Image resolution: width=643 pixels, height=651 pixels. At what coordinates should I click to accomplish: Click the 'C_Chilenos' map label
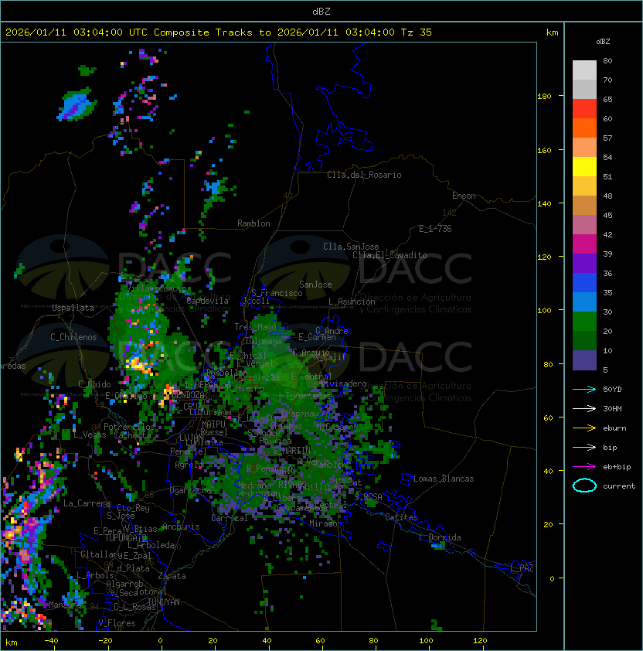click(73, 337)
